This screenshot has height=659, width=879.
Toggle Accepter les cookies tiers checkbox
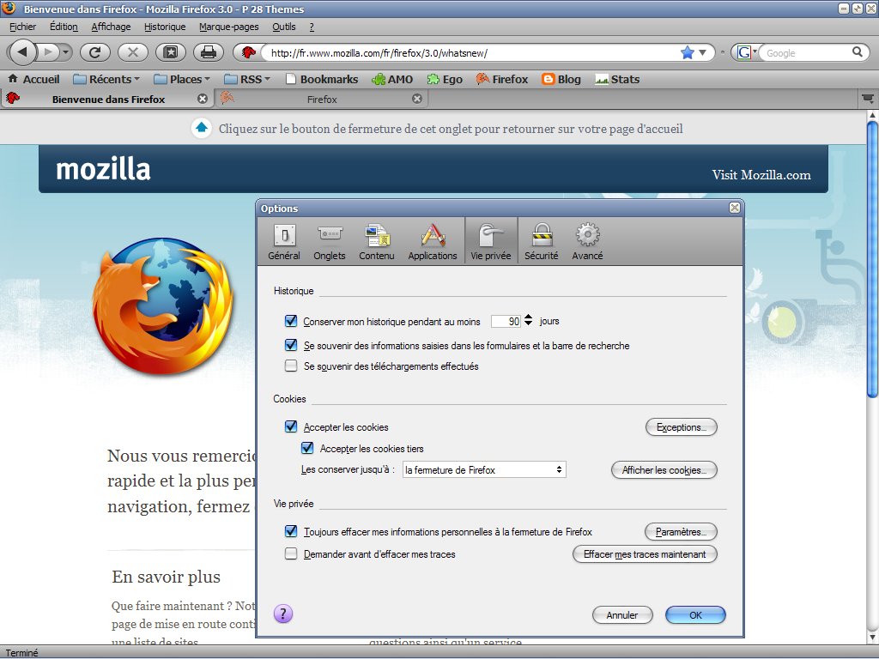pos(307,448)
